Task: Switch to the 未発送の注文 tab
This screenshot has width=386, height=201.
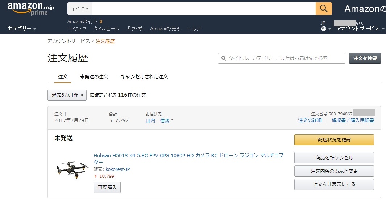Action: pos(94,77)
